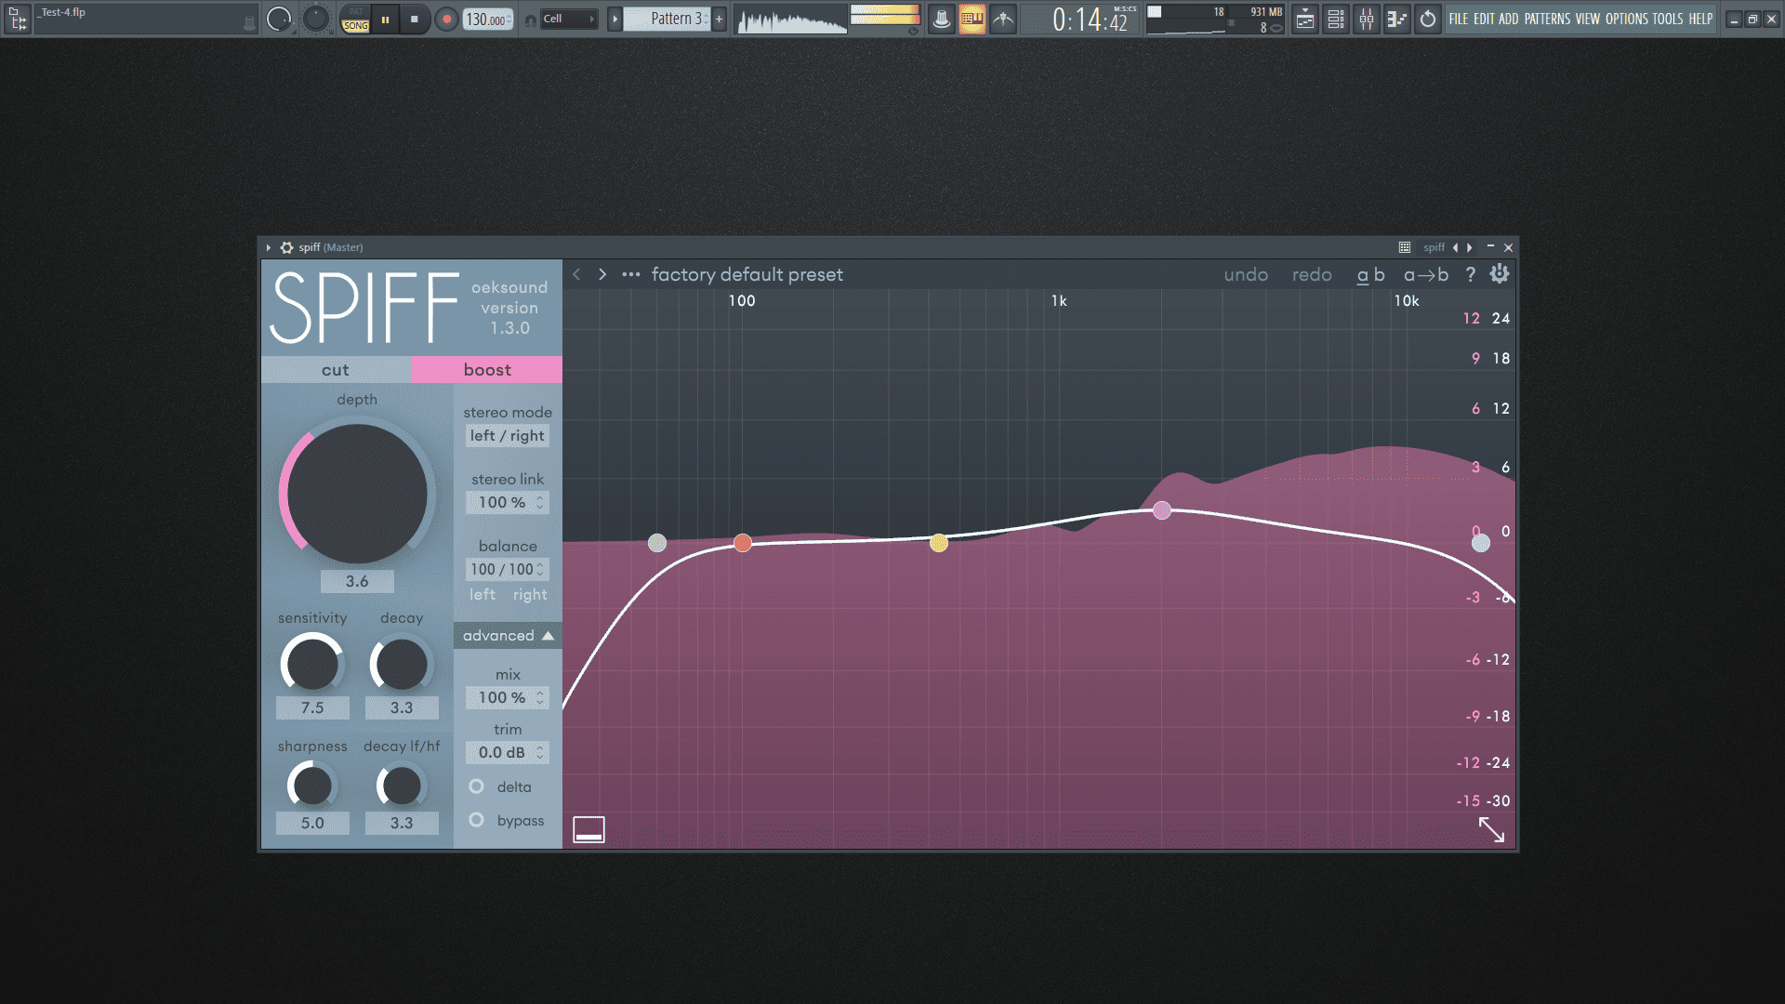Open the EDIT menu

click(1484, 19)
